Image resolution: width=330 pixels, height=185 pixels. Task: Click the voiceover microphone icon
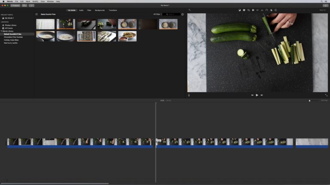pyautogui.click(x=189, y=95)
